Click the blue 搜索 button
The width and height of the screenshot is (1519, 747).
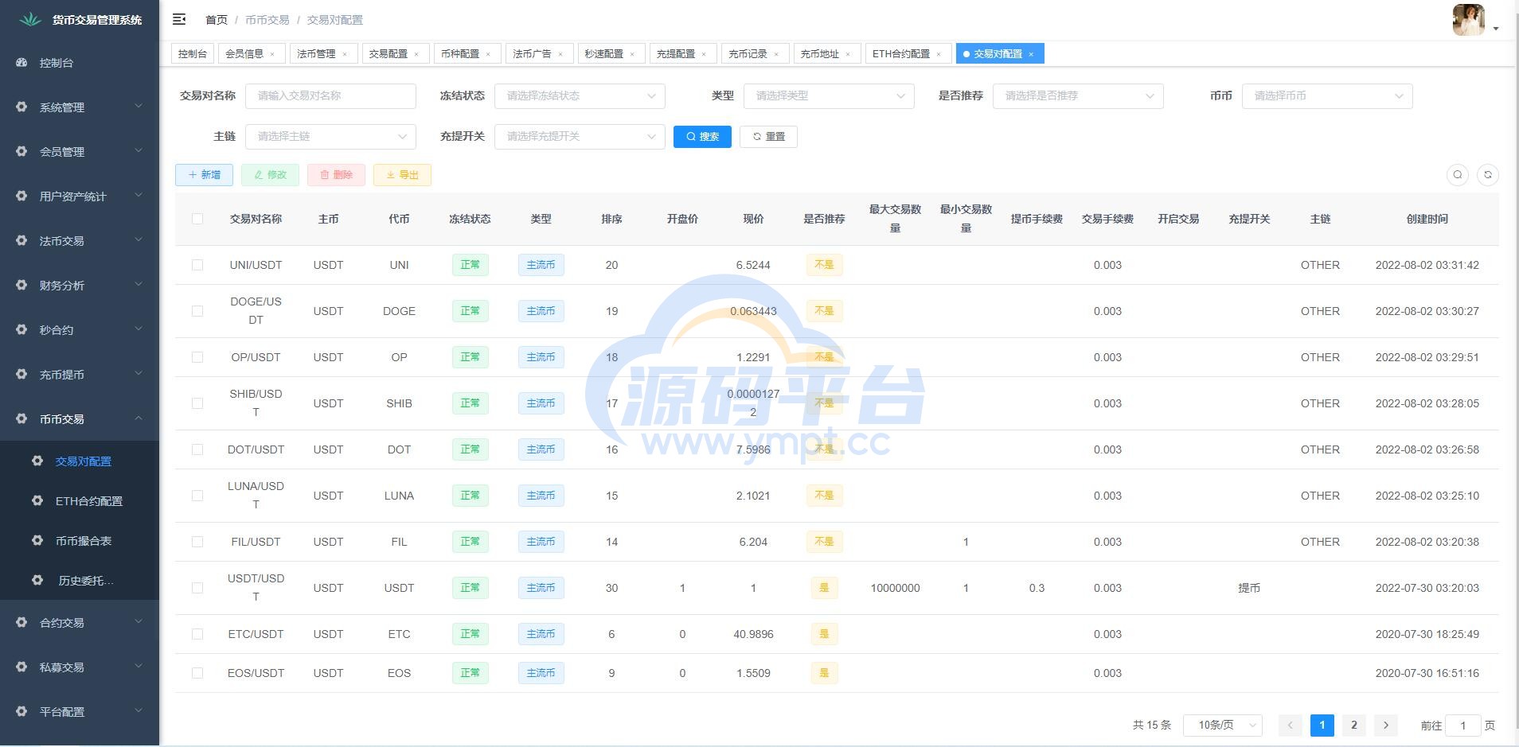tap(702, 136)
